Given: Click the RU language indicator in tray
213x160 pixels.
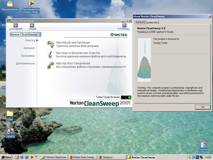Looking at the screenshot, I should pyautogui.click(x=197, y=157).
